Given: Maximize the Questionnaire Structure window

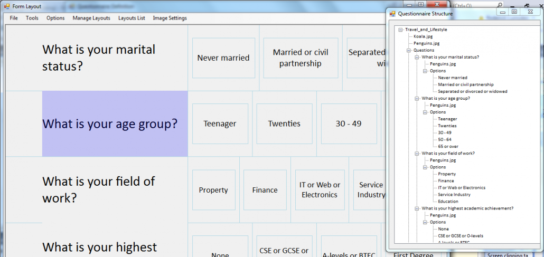Looking at the screenshot, I should (514, 12).
